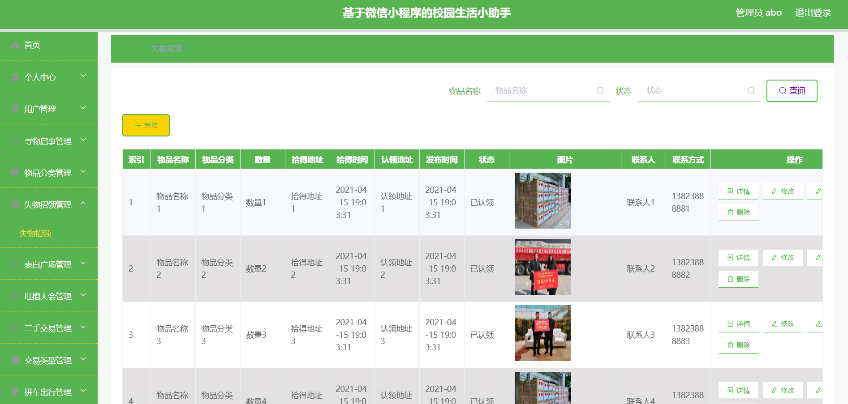This screenshot has width=848, height=404.
Task: View 详情 for row 2
Action: 738,258
